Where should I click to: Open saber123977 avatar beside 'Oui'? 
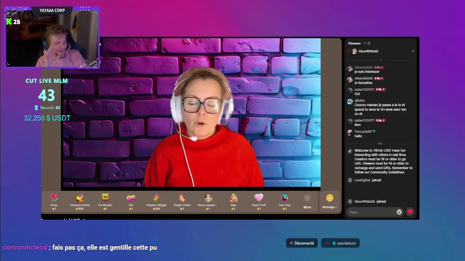350,91
